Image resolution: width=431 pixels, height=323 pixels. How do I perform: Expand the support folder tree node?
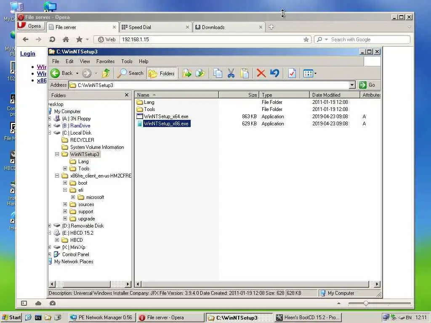tap(65, 212)
